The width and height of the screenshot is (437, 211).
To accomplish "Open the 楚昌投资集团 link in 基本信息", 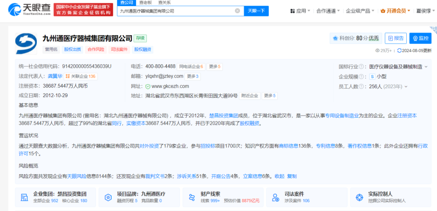I will pyautogui.click(x=223, y=116).
